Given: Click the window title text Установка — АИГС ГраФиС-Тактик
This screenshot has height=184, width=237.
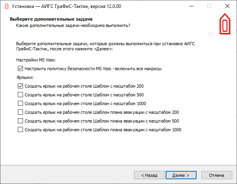Looking at the screenshot, I should pyautogui.click(x=66, y=6).
